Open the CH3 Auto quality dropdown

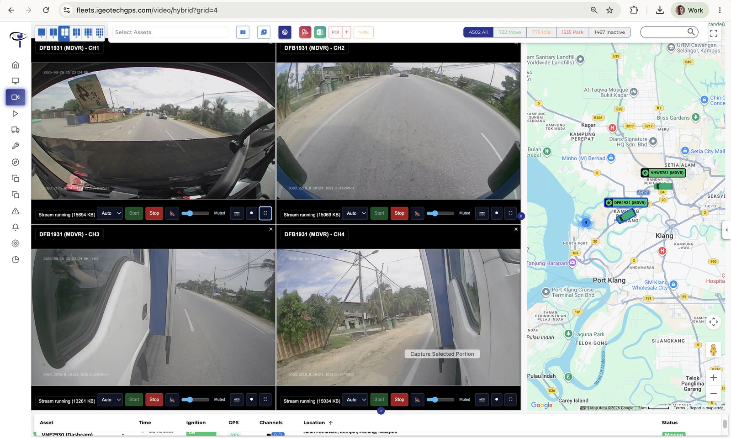(x=110, y=400)
